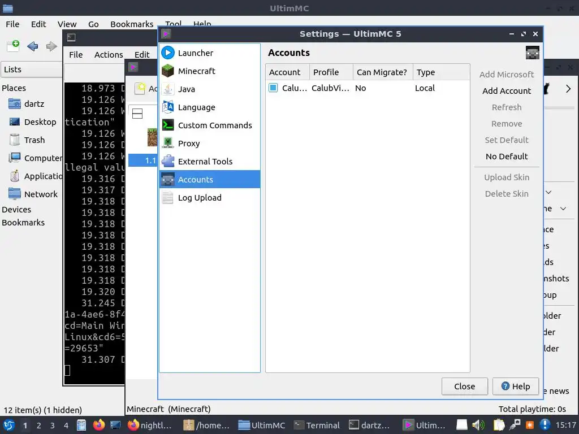
Task: Open Go menu in file manager
Action: [x=93, y=24]
